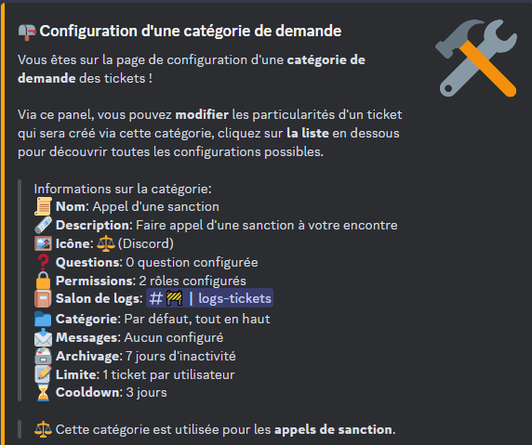Click the notebook emoji beside Salon de logs
The height and width of the screenshot is (445, 532).
click(x=43, y=298)
